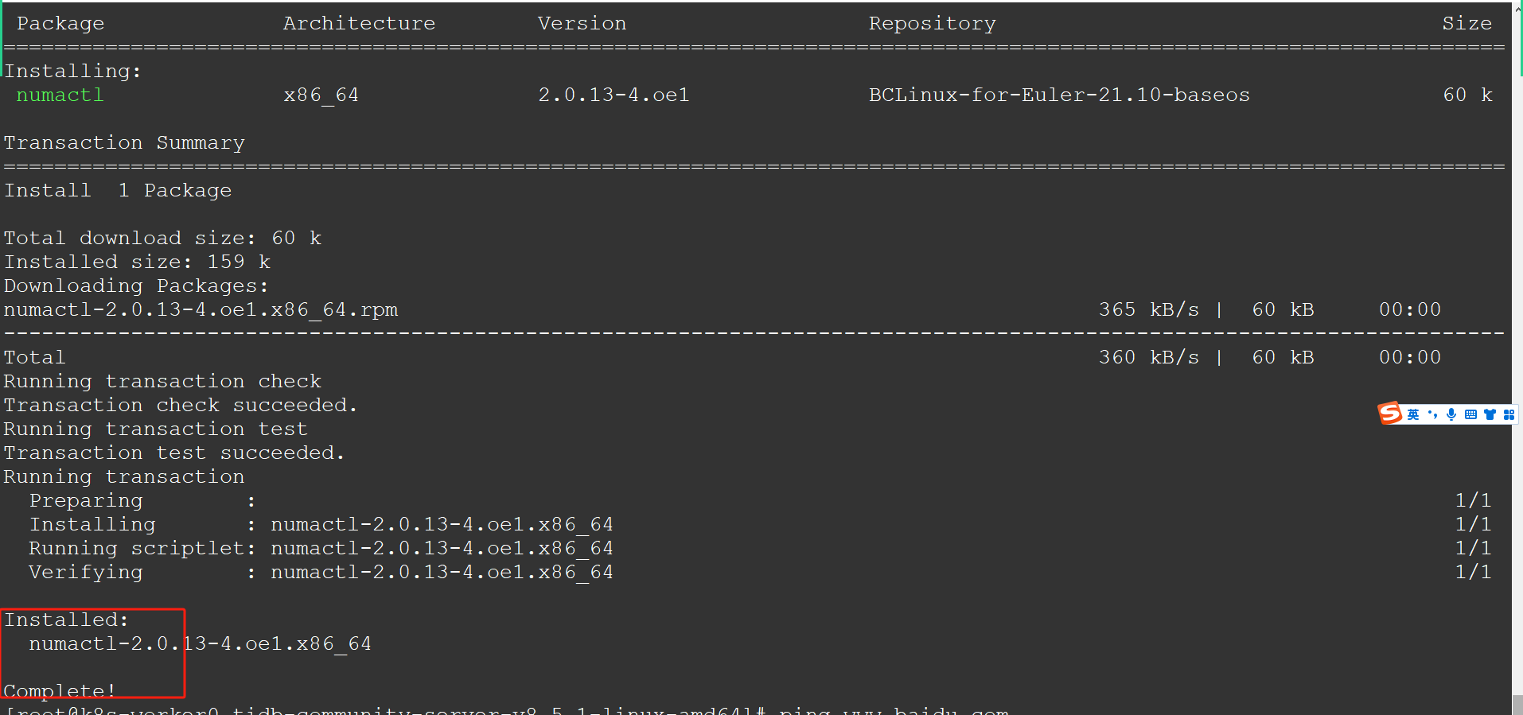
Task: Click the Package column header text
Action: tap(60, 24)
